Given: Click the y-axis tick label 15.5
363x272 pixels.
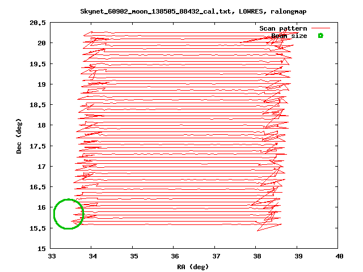Looking at the screenshot, I should pos(37,228).
